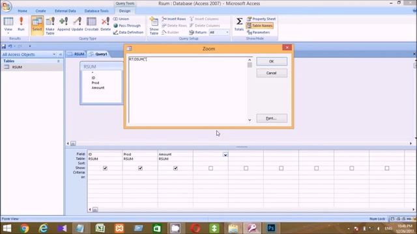
Task: Open Google Chrome from taskbar
Action: point(25,228)
